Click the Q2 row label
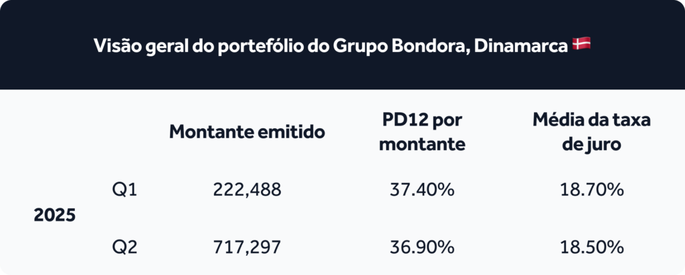 125,248
